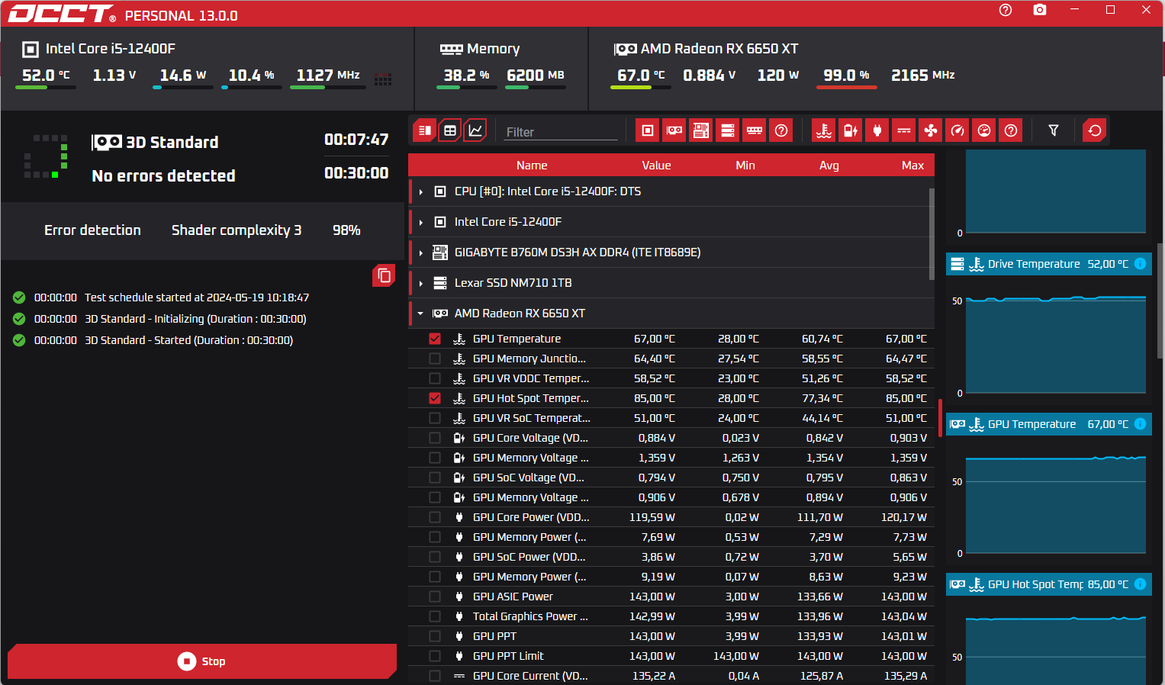1165x685 pixels.
Task: Toggle the GPU sensor filter icon
Action: pos(674,130)
